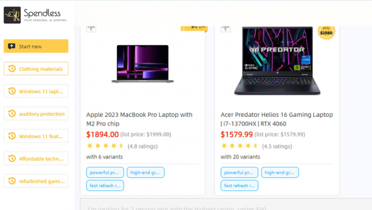The width and height of the screenshot is (372, 210).
Task: Click the icon at MacBook card's top-left
Action: 91,28
